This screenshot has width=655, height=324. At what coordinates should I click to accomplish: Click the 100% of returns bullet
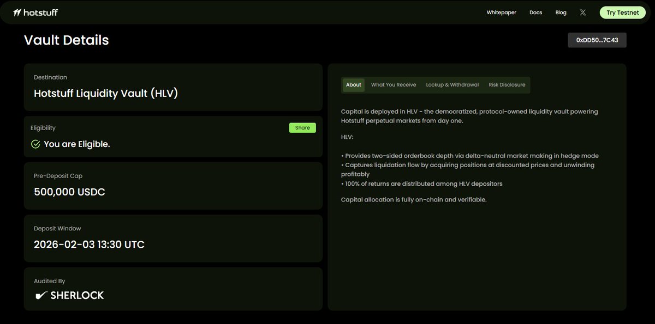422,184
